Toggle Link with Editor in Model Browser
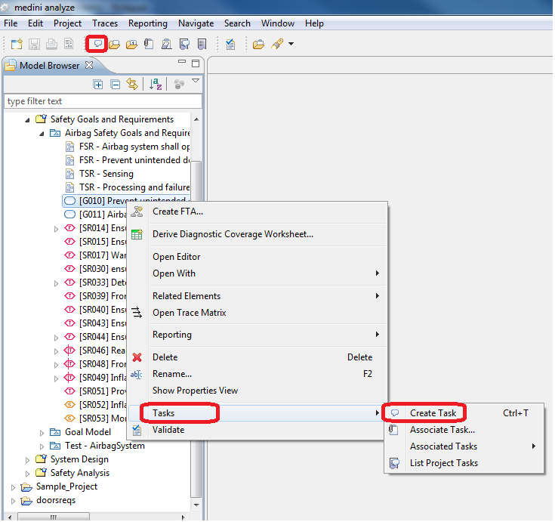The height and width of the screenshot is (522, 555). pyautogui.click(x=133, y=85)
